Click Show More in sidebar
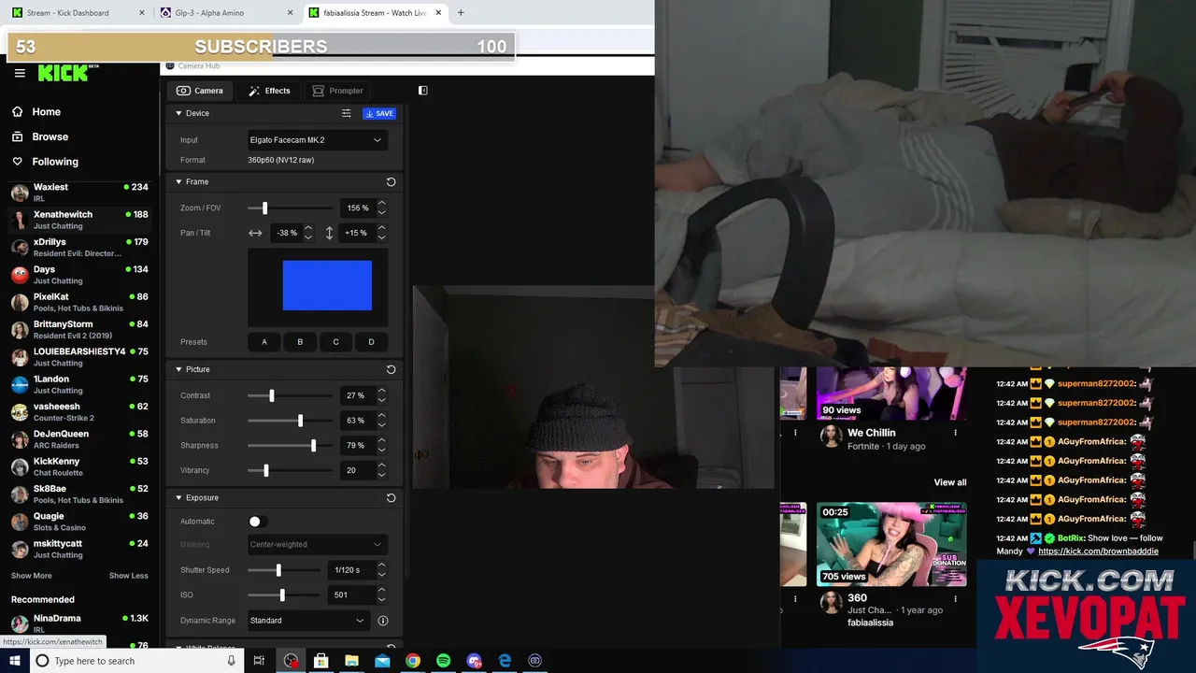The height and width of the screenshot is (673, 1196). (x=32, y=576)
